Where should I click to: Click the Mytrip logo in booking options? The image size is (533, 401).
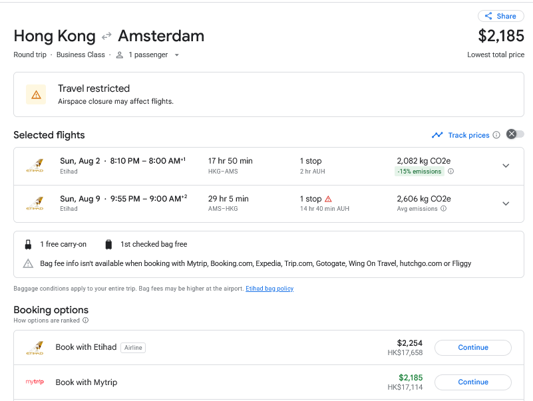coord(35,382)
